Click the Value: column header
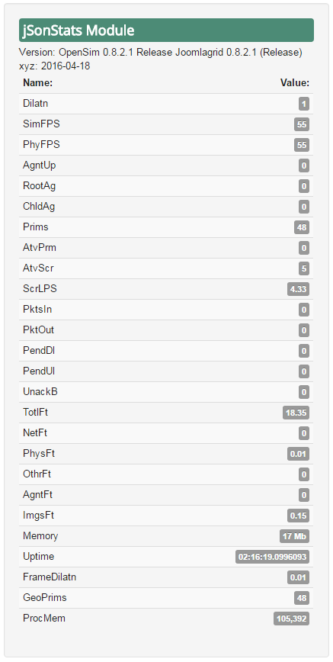This screenshot has width=333, height=662. click(295, 83)
